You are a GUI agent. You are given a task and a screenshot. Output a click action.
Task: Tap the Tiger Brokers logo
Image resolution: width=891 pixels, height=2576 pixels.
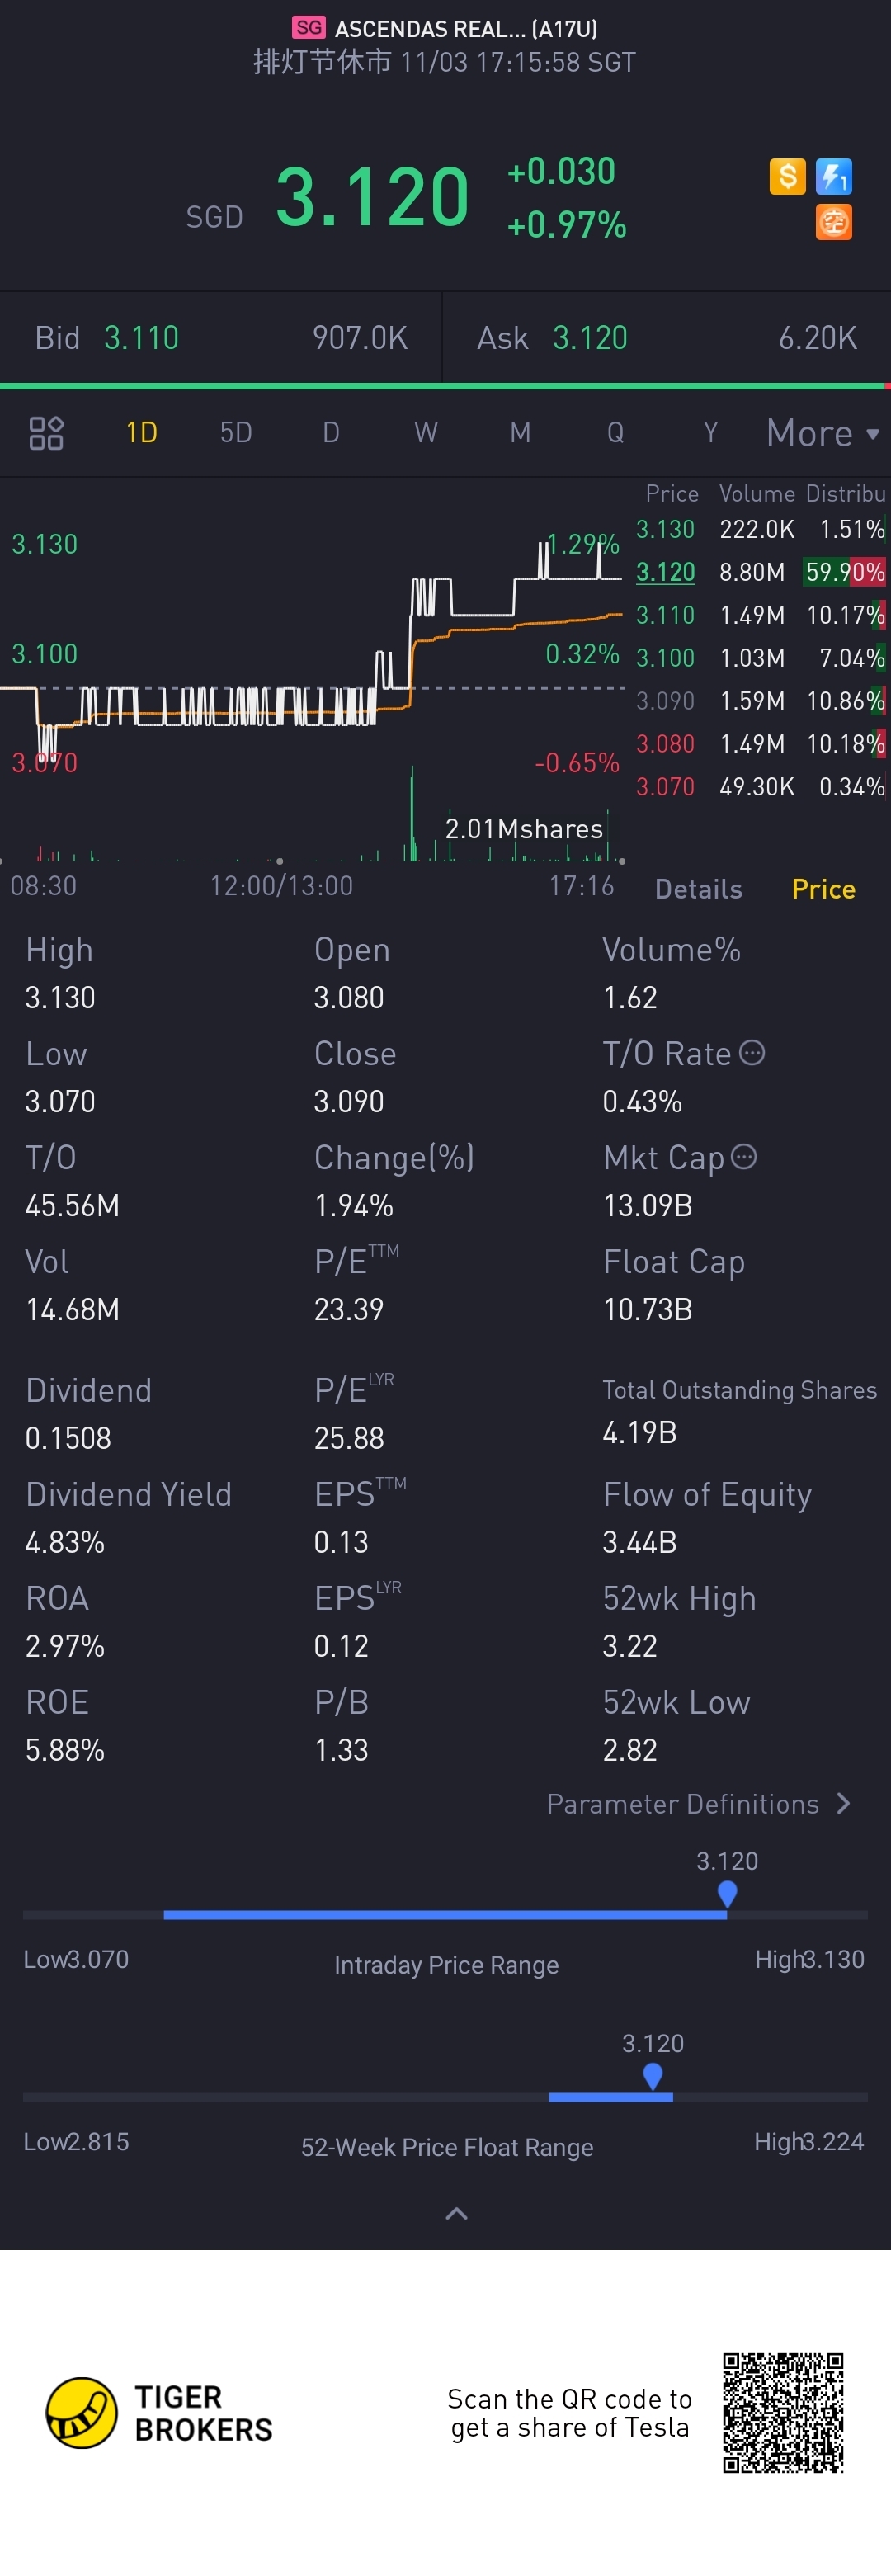pos(159,2412)
